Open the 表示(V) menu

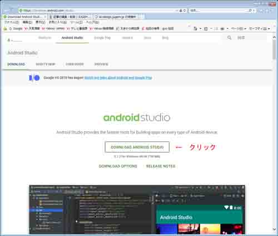(x=40, y=22)
